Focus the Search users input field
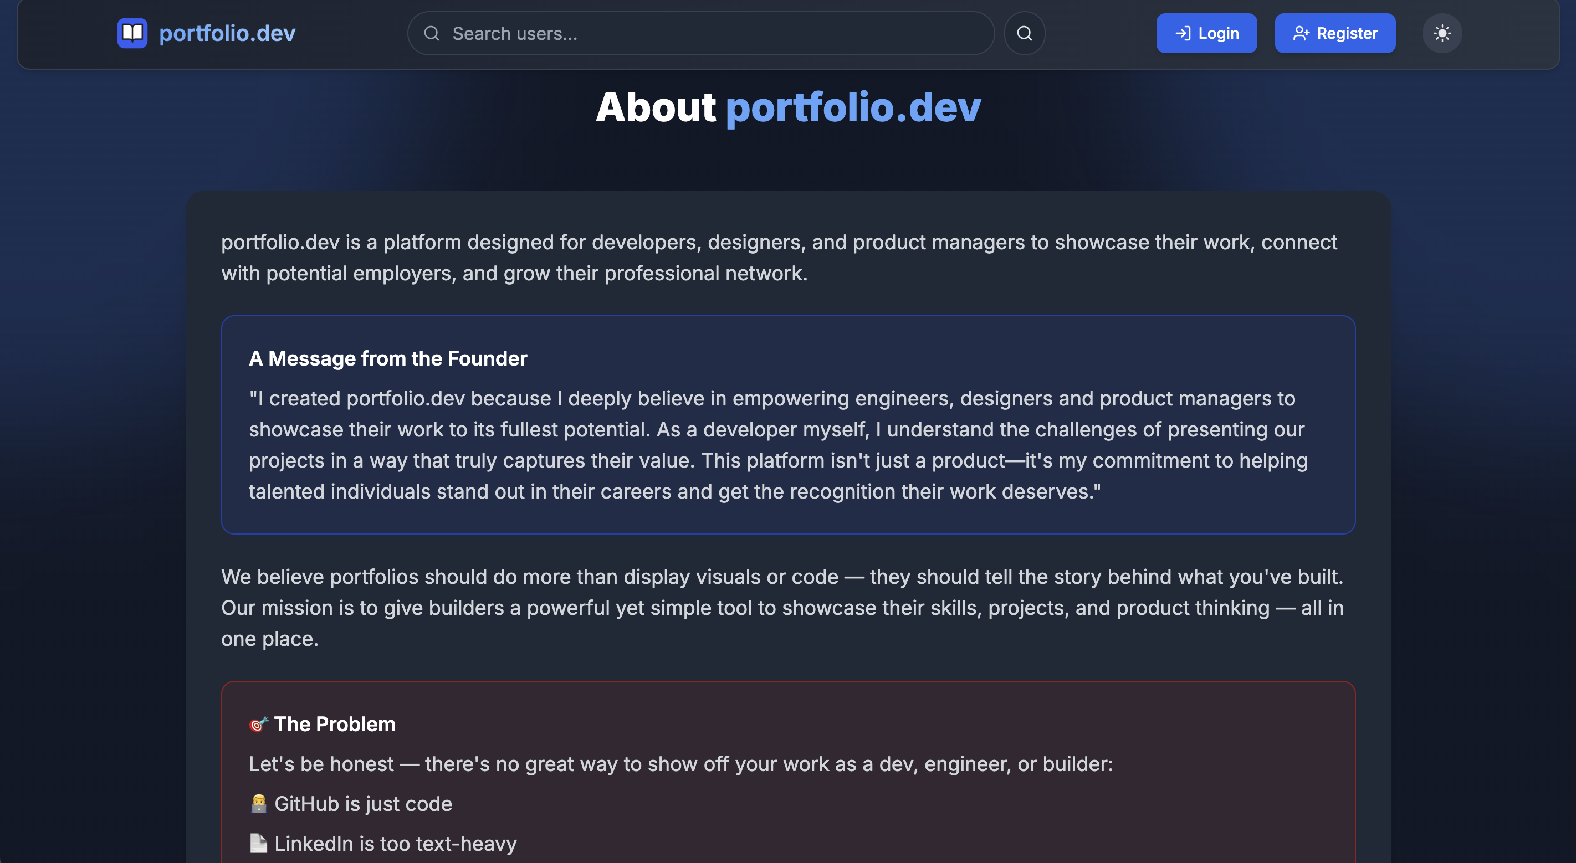This screenshot has height=863, width=1576. (x=700, y=33)
